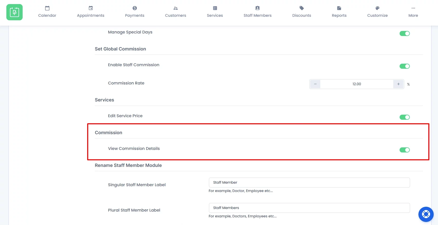Image resolution: width=438 pixels, height=225 pixels.
Task: Open the Calendar icon in navigation
Action: (x=47, y=8)
